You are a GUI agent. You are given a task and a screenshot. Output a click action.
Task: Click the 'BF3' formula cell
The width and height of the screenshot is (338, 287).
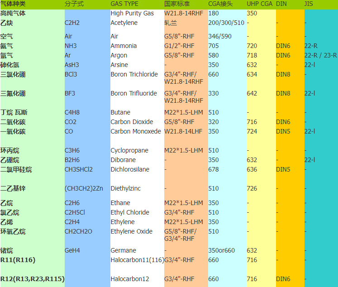click(70, 93)
